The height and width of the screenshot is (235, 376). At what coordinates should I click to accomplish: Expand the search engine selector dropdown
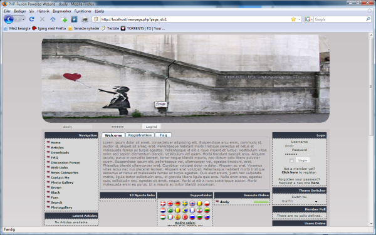tap(309, 19)
